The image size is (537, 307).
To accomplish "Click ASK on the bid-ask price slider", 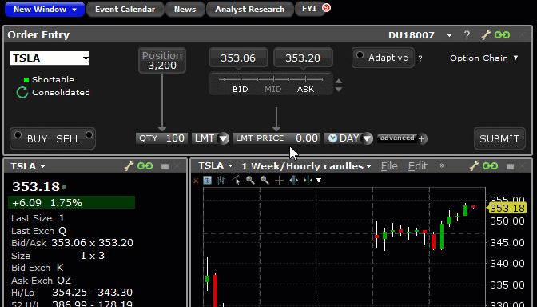I will (x=305, y=89).
